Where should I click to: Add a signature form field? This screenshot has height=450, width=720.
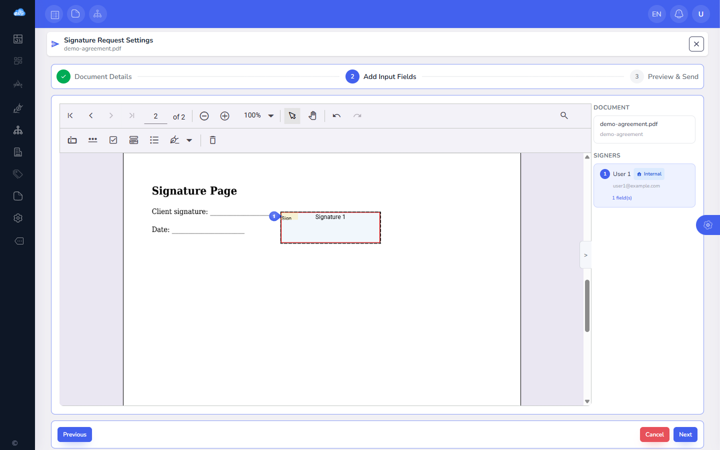pyautogui.click(x=174, y=140)
